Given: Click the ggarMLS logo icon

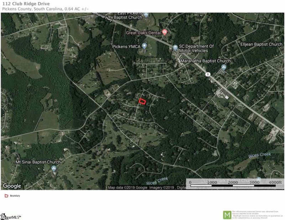Looking at the screenshot, I should pos(3,216).
